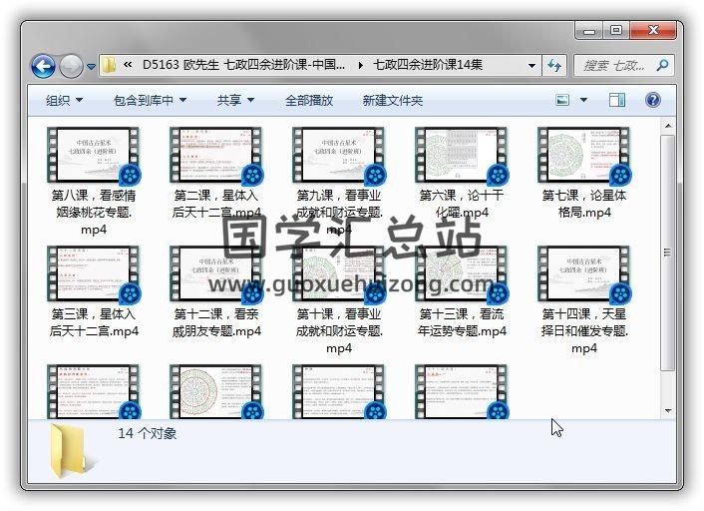Click the Forward navigation arrow button

[71, 67]
